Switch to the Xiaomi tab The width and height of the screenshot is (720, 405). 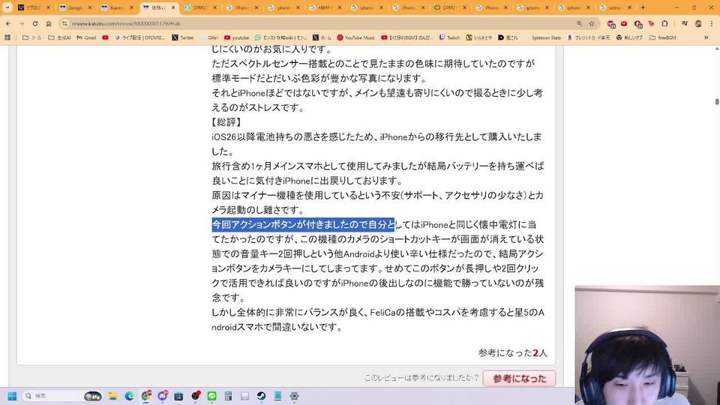(117, 7)
